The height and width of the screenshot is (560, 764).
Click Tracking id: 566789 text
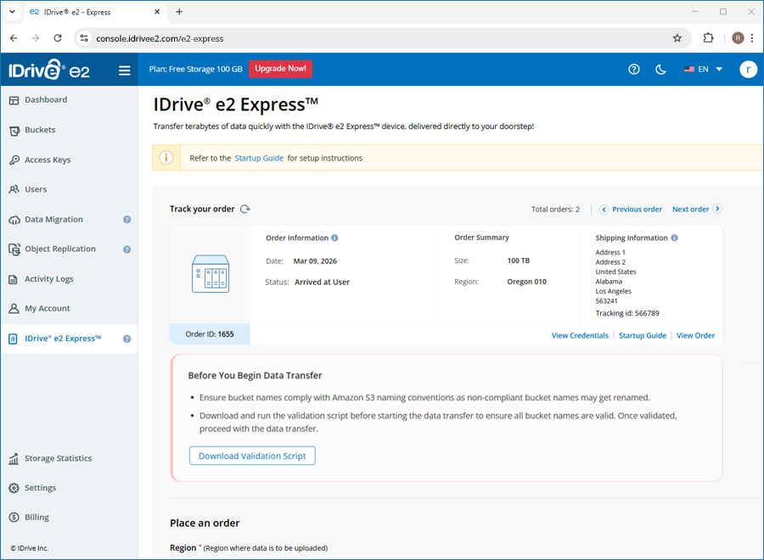627,313
